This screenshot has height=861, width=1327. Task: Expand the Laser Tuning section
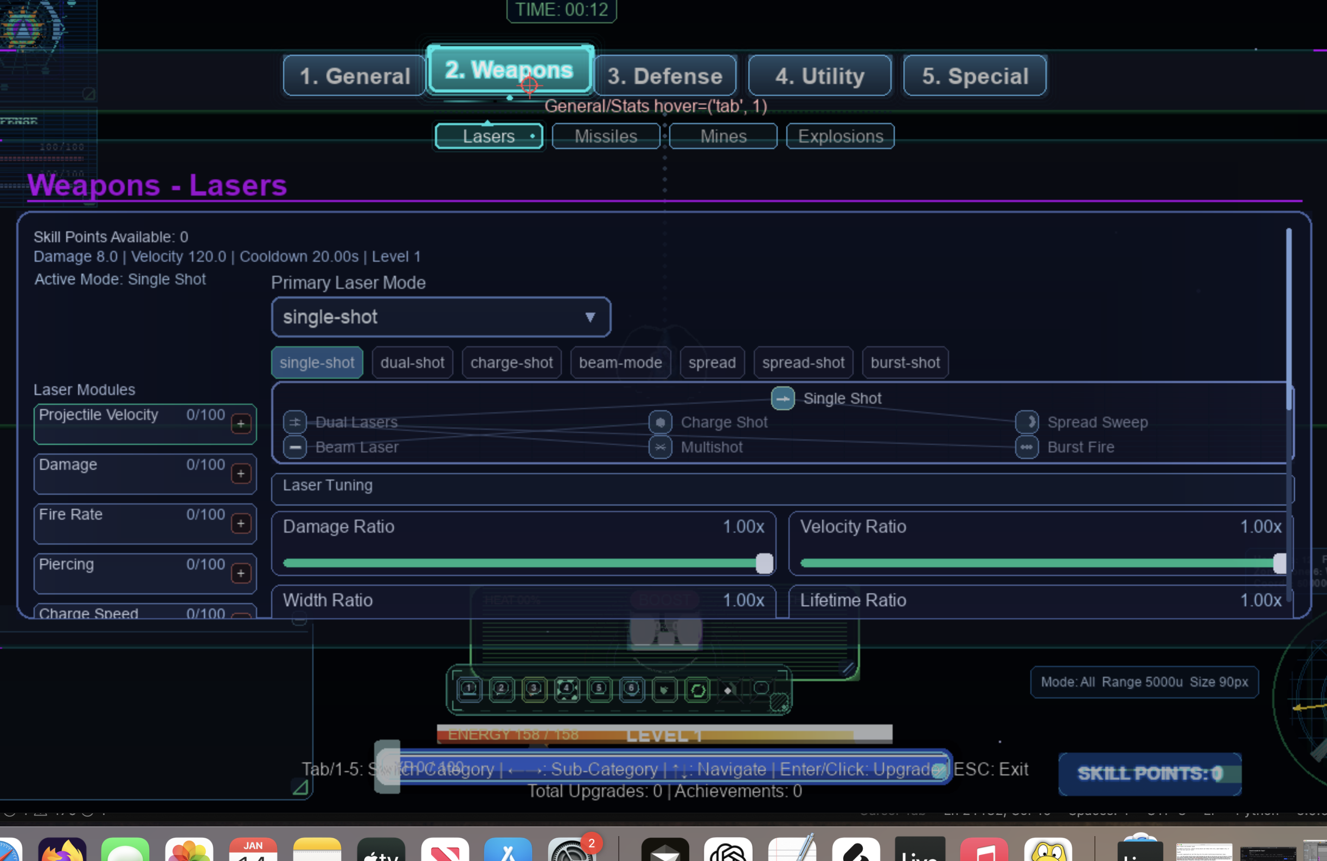coord(780,485)
